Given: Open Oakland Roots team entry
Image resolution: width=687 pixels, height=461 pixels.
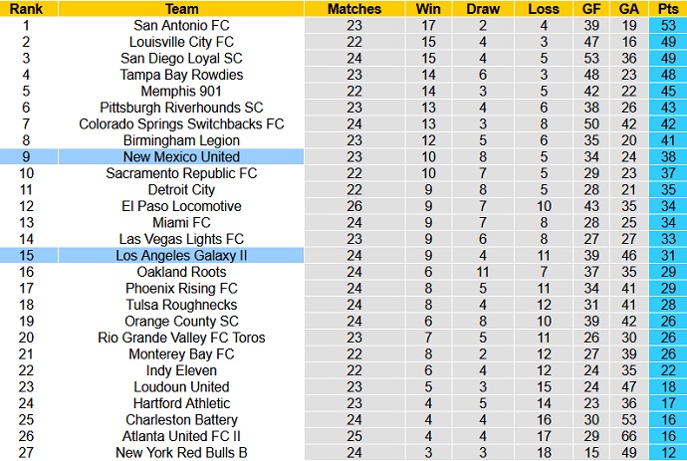Looking at the screenshot, I should (x=181, y=272).
